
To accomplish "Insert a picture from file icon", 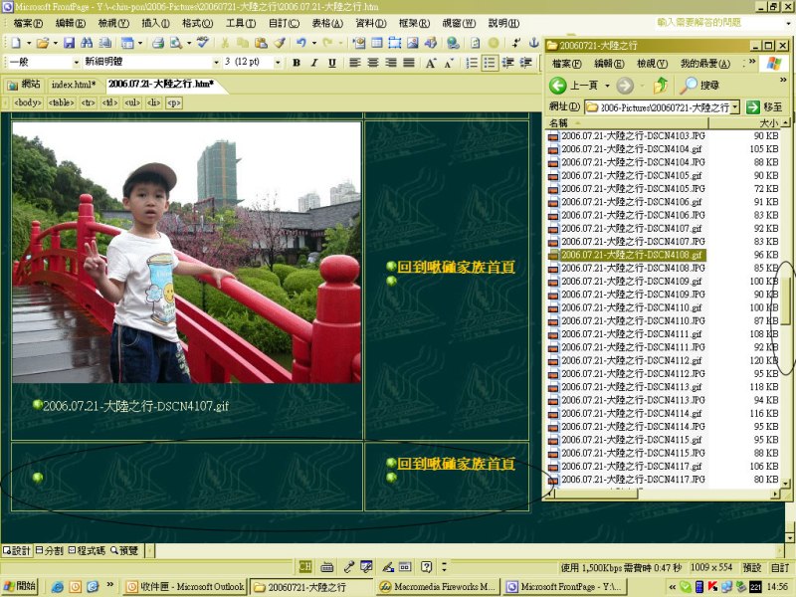I will (413, 43).
